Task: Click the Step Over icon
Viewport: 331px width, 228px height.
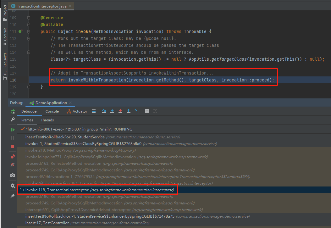Action: click(104, 111)
